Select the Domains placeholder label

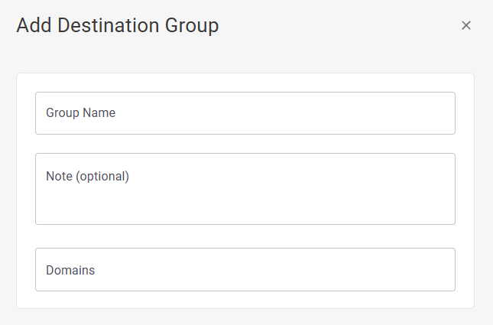click(70, 270)
